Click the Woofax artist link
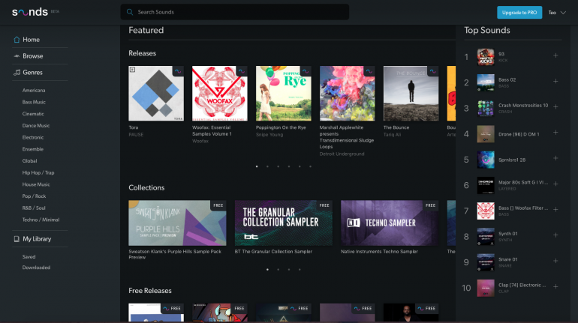The image size is (578, 323). click(x=200, y=141)
